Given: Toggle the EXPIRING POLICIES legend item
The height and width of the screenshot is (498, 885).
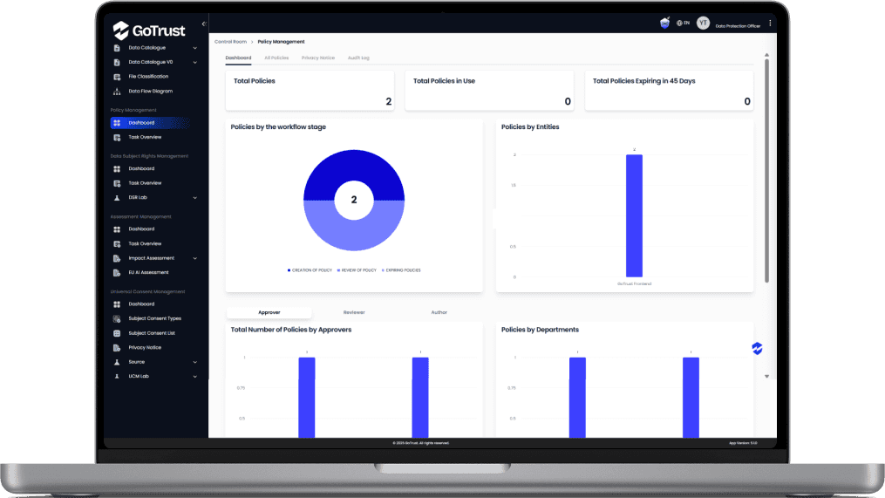Looking at the screenshot, I should click(401, 270).
